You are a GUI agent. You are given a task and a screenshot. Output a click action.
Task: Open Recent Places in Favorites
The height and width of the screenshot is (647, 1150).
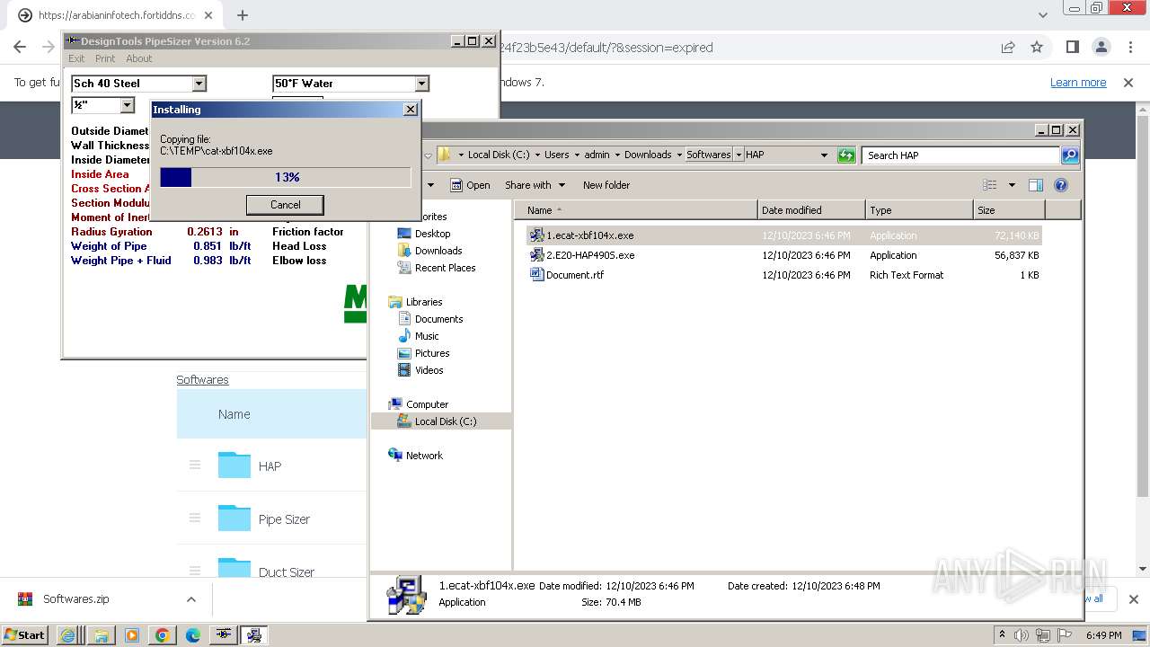(445, 268)
